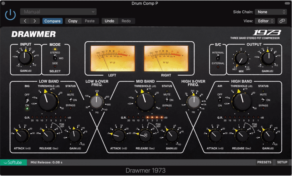Click the Mid Band G.R. LED meter
This screenshot has width=292, height=176.
tap(145, 118)
